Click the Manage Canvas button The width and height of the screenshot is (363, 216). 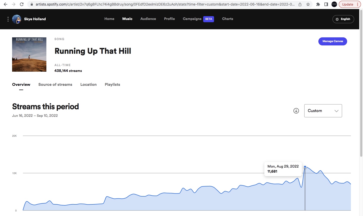(333, 41)
